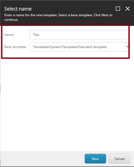Click the Select name dialog title
Screen dimensions: 134x167
[x=18, y=9]
